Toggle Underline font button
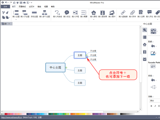 pyautogui.click(x=159, y=106)
